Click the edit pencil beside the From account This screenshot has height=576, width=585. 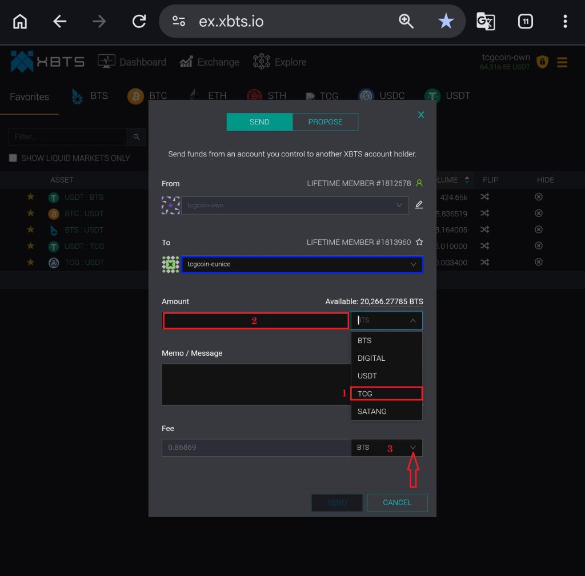419,205
